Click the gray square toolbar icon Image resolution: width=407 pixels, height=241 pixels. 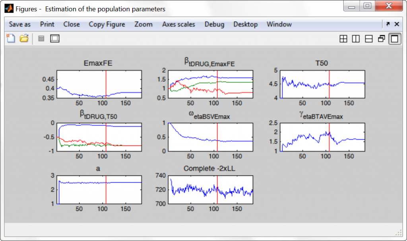[41, 38]
